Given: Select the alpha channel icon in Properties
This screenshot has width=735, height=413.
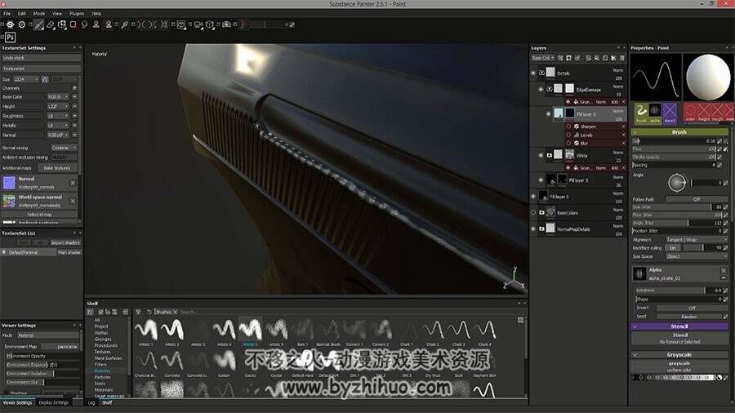Looking at the screenshot, I should (x=655, y=113).
